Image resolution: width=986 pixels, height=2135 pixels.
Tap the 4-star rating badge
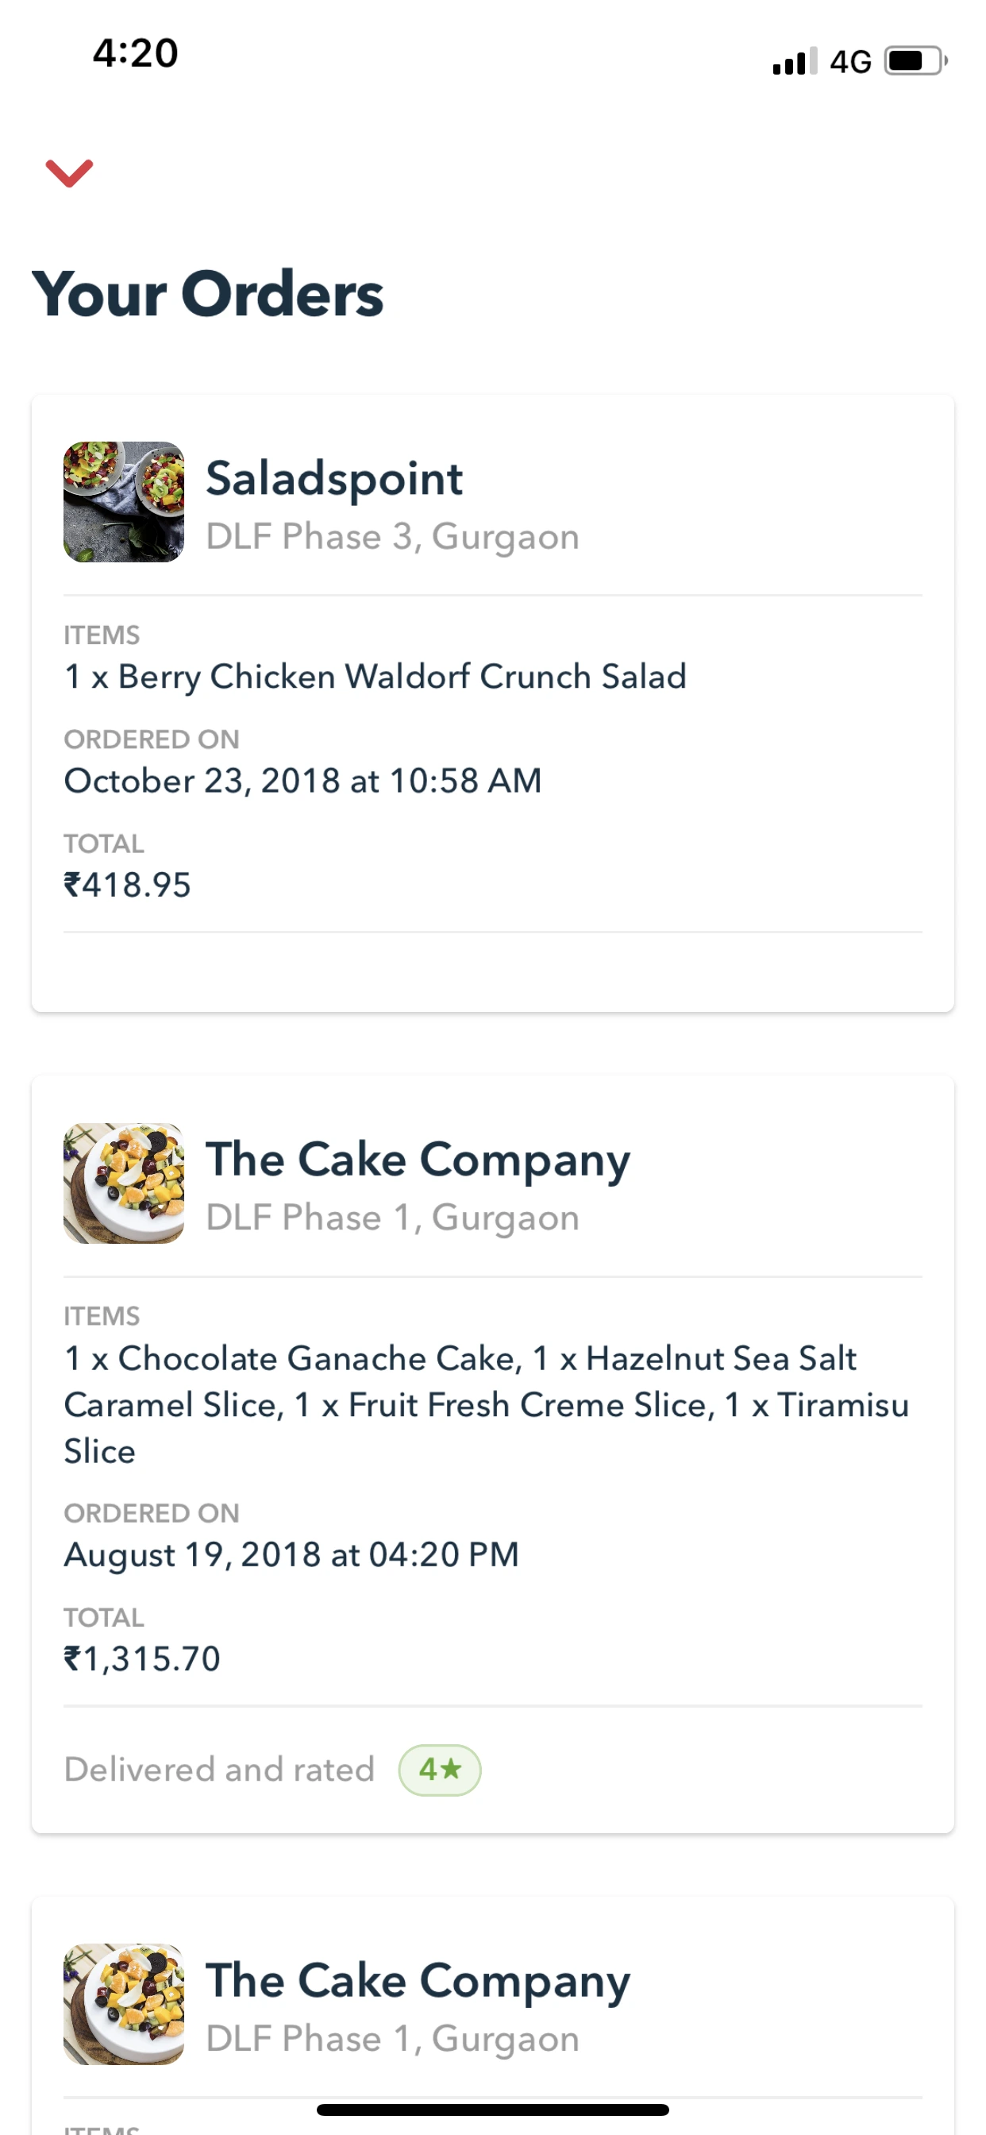[x=439, y=1770]
